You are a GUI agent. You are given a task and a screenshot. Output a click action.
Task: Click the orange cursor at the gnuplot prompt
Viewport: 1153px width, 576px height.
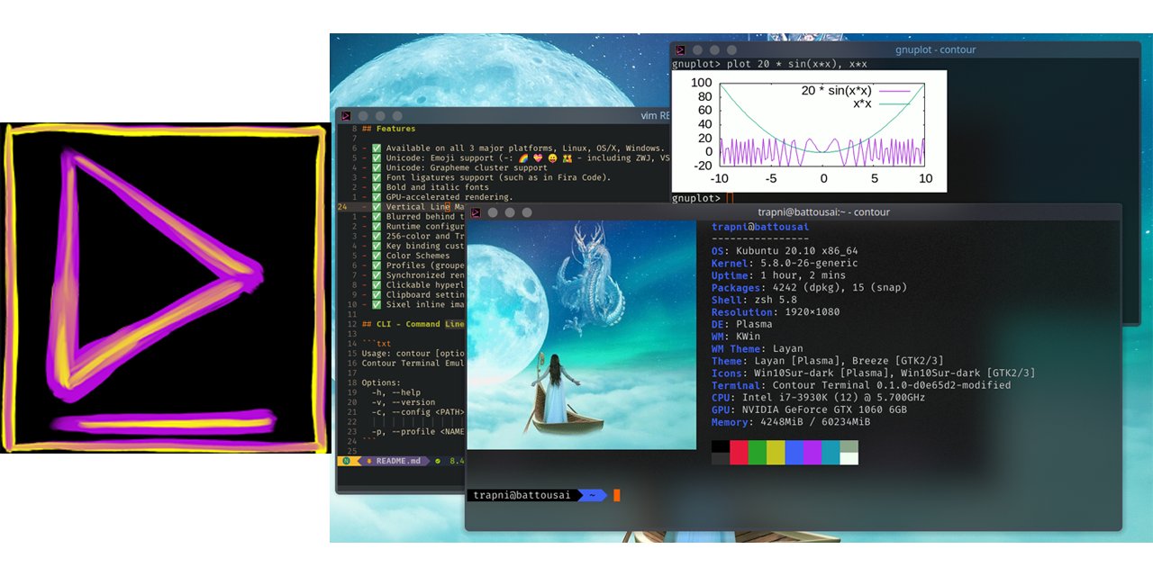(x=729, y=198)
